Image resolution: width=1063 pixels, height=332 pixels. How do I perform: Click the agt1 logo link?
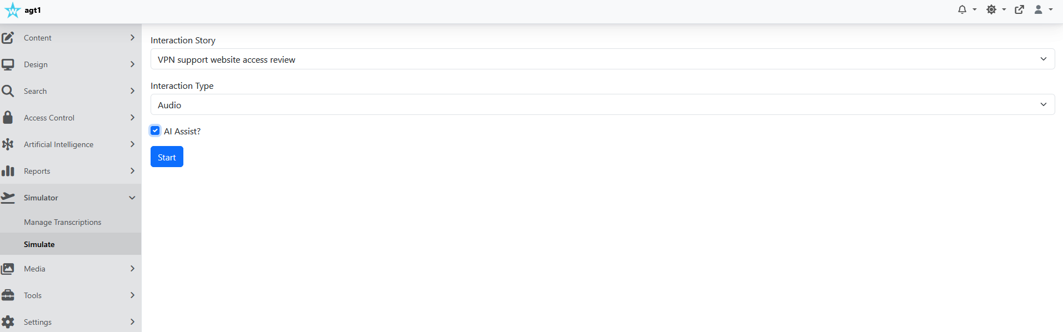pyautogui.click(x=22, y=10)
